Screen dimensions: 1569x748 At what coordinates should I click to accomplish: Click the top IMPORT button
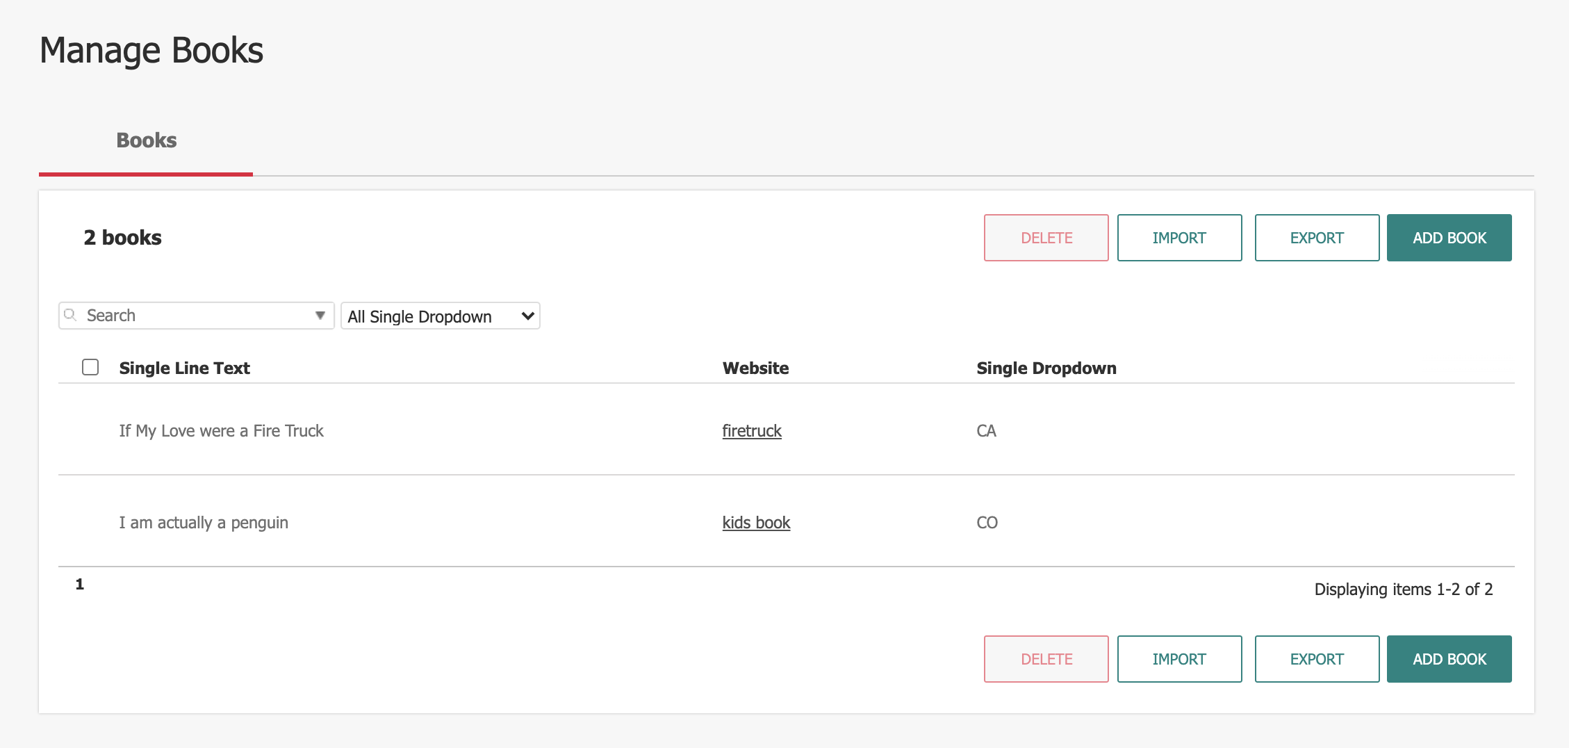coord(1179,238)
